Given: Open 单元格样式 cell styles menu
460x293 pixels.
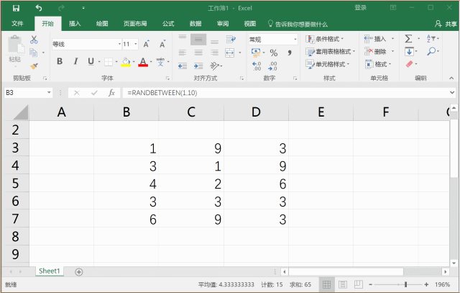Looking at the screenshot, I should pos(328,64).
